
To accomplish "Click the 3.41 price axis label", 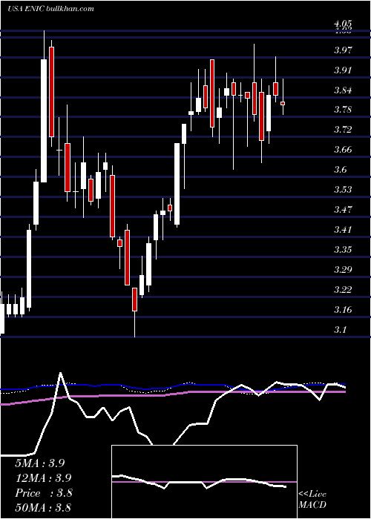I will [344, 229].
